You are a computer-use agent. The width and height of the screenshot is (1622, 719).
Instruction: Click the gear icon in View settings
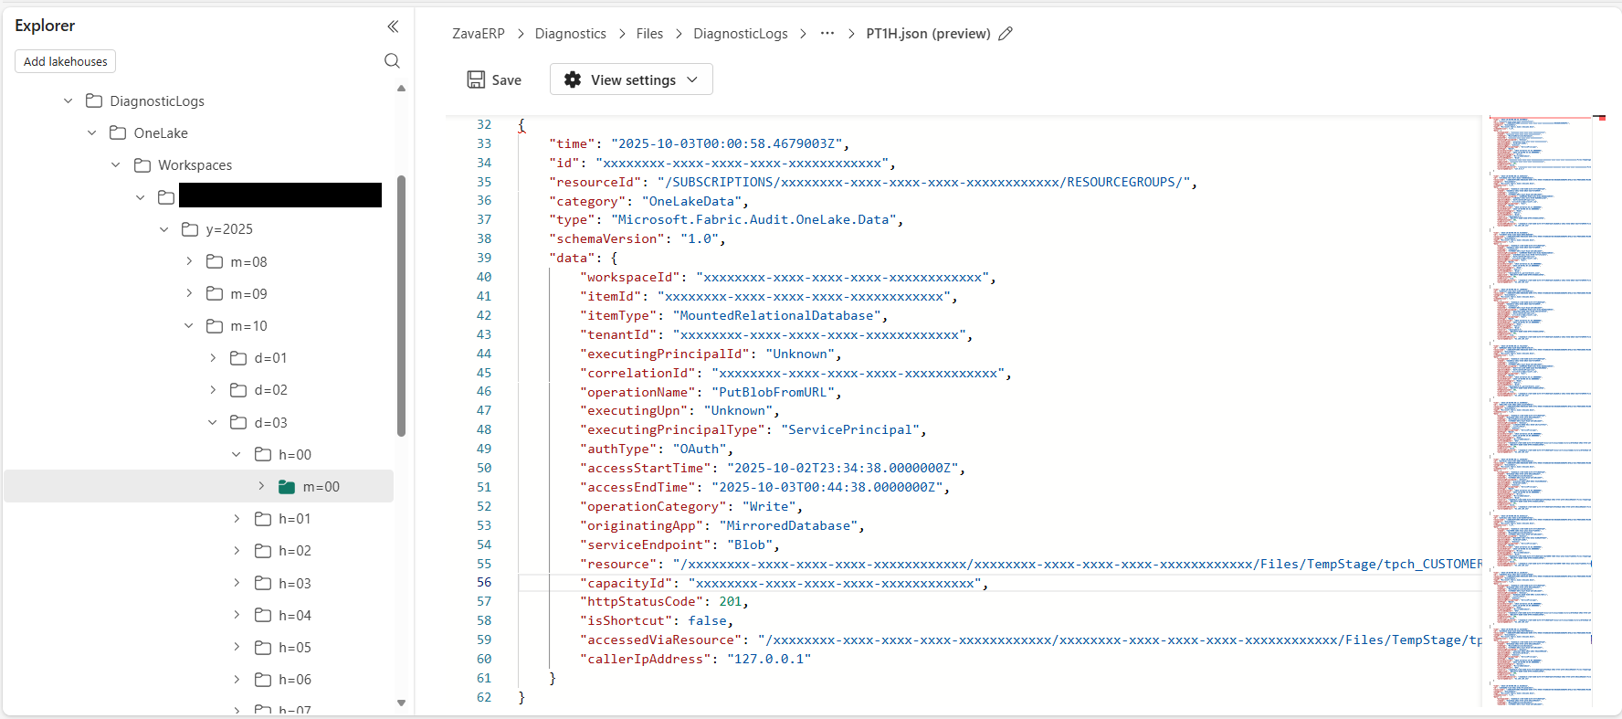tap(573, 79)
